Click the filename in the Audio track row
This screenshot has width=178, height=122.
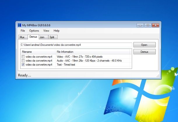point(39,61)
